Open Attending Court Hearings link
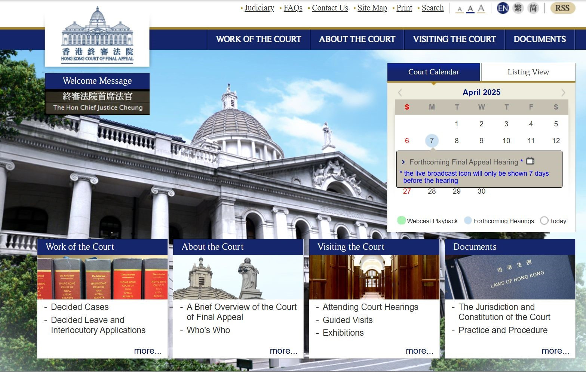Screen dimensions: 586x372 click(370, 307)
